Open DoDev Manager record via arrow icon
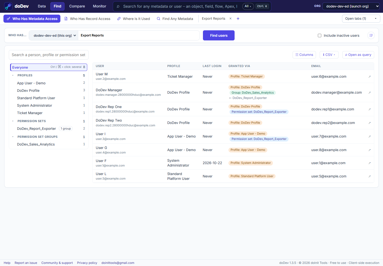The image size is (383, 266). 369,93
